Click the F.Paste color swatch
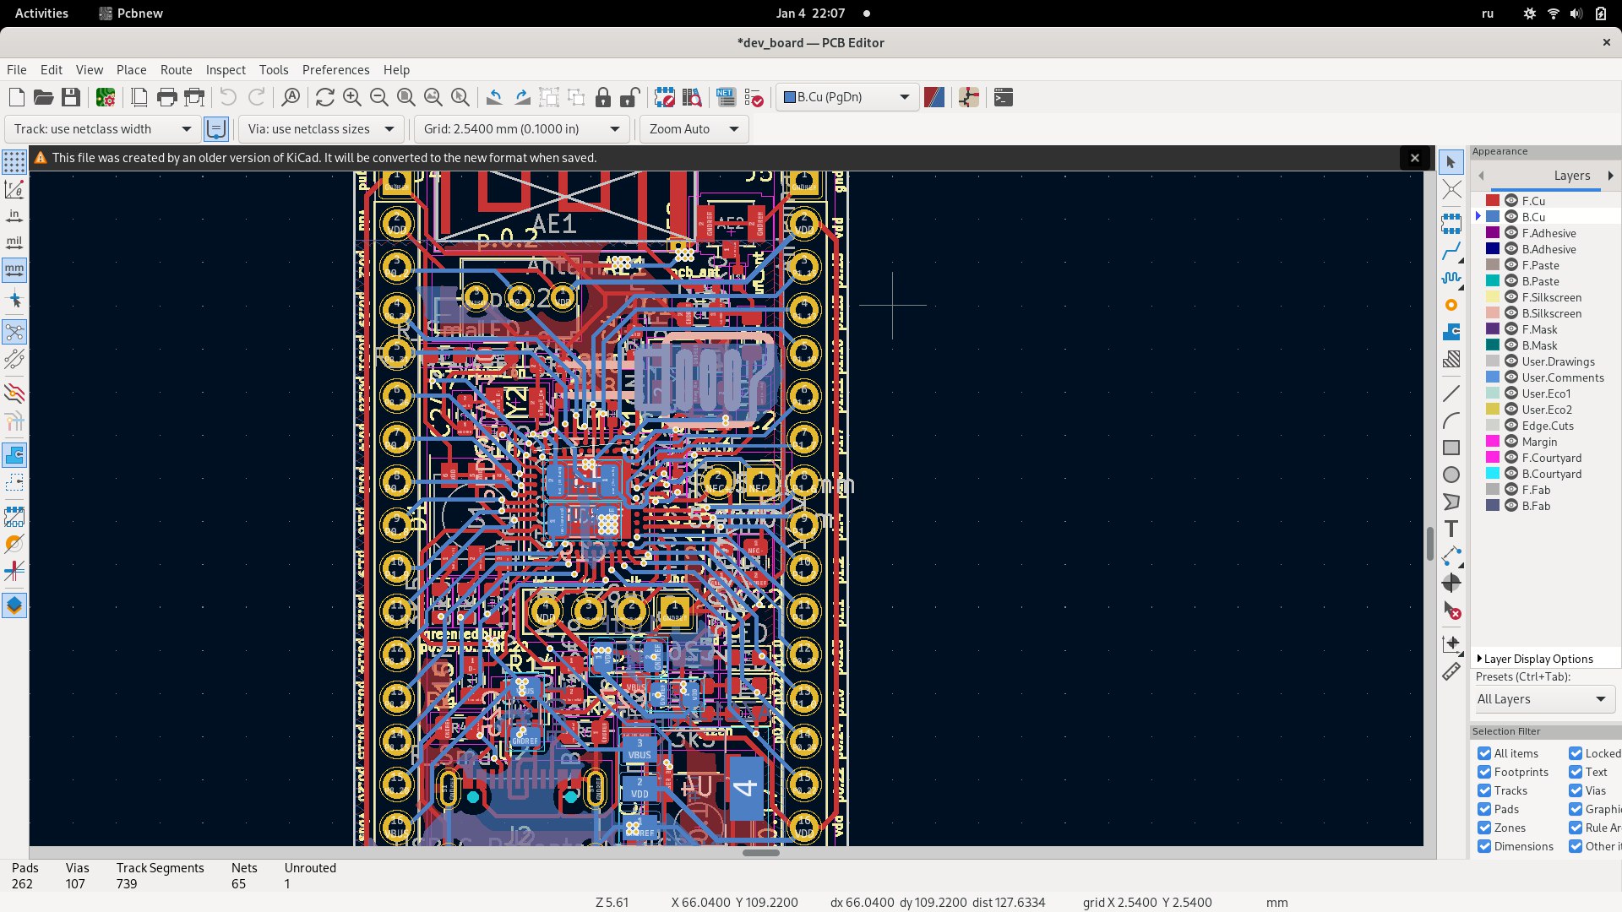The image size is (1622, 912). (1493, 265)
